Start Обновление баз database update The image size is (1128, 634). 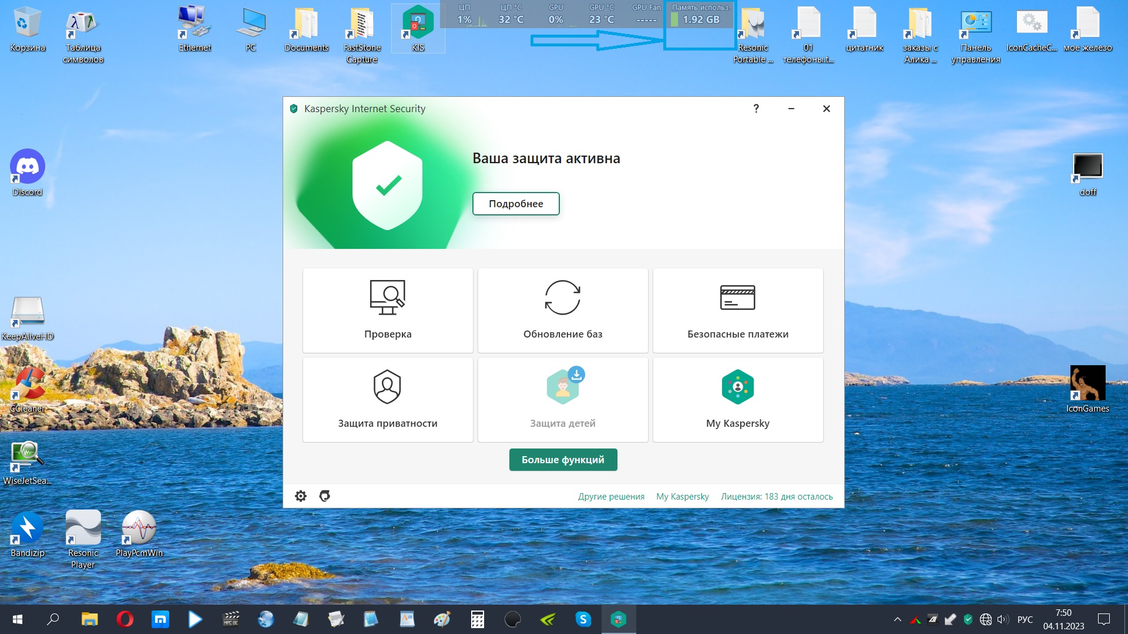[x=563, y=311]
